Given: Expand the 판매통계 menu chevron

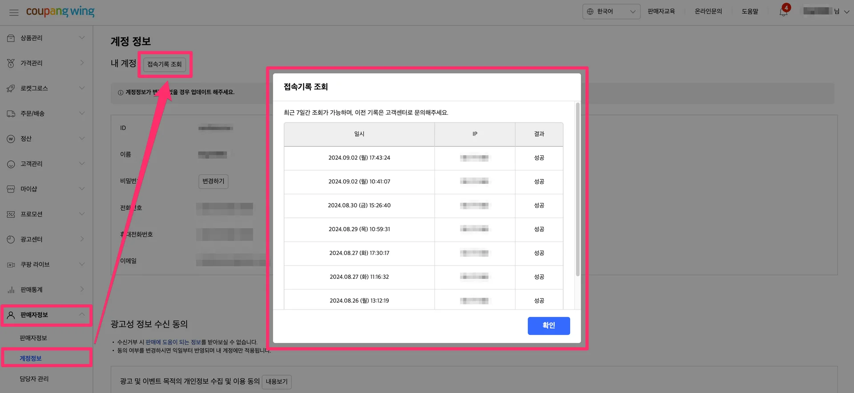Looking at the screenshot, I should click(82, 289).
